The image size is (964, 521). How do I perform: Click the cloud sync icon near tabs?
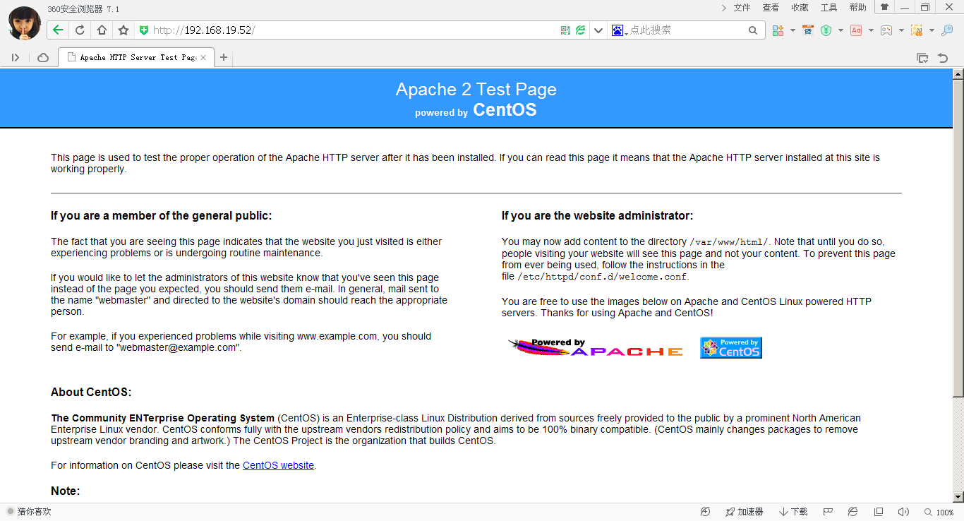(43, 58)
